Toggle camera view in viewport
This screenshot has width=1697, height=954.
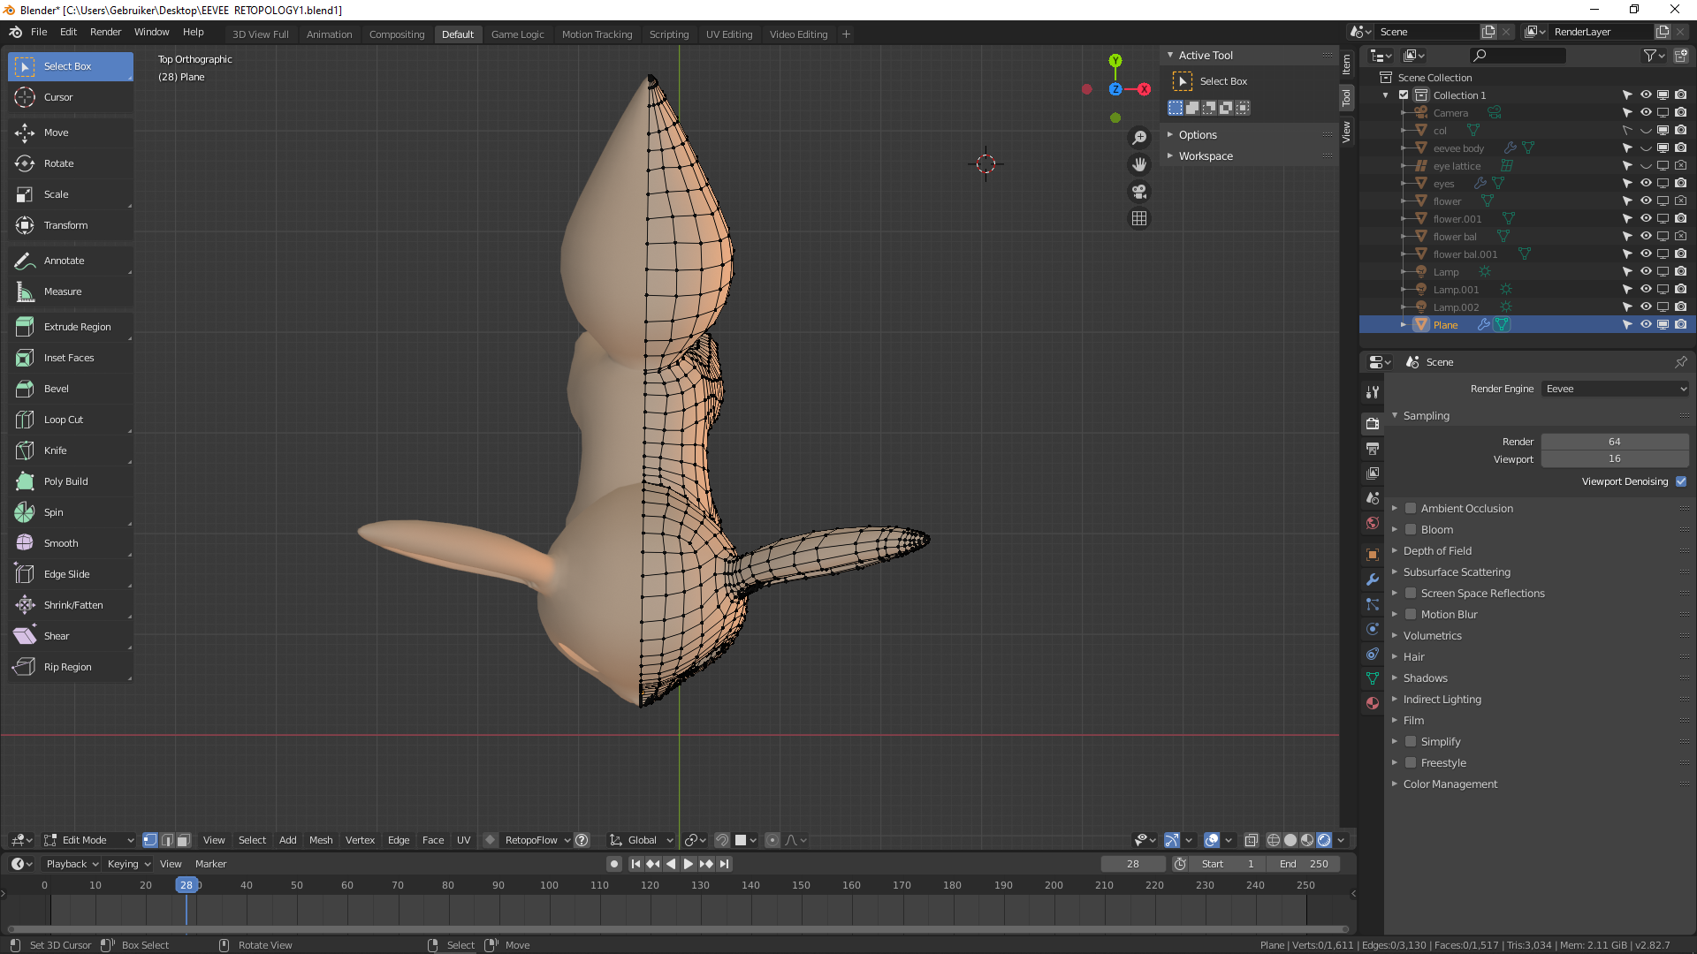pos(1139,192)
